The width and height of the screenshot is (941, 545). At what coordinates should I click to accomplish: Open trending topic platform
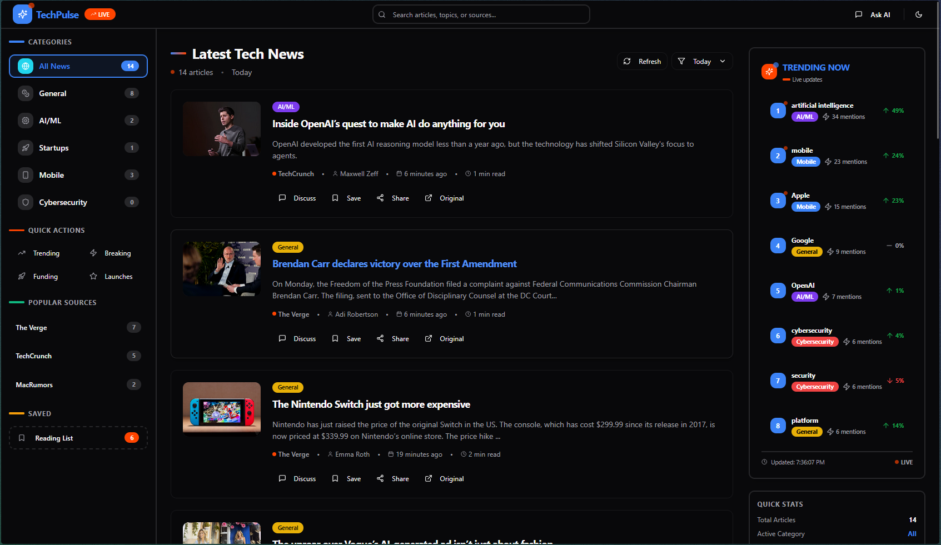[x=837, y=426]
